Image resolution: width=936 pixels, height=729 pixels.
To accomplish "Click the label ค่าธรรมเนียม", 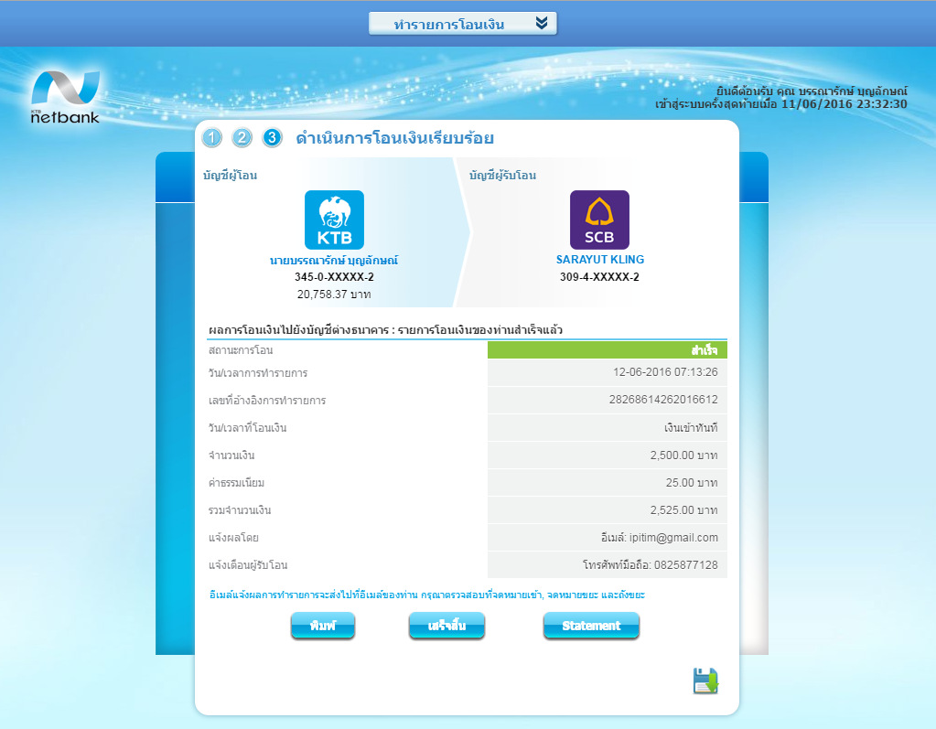I will click(x=236, y=483).
